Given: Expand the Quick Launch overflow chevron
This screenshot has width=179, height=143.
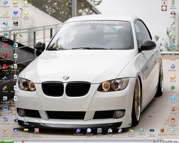Looking at the screenshot, I should pyautogui.click(x=26, y=141).
